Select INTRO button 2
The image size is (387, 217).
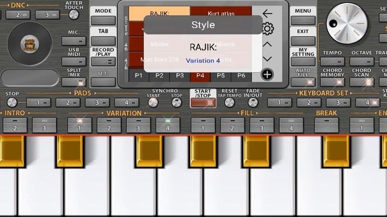point(15,125)
